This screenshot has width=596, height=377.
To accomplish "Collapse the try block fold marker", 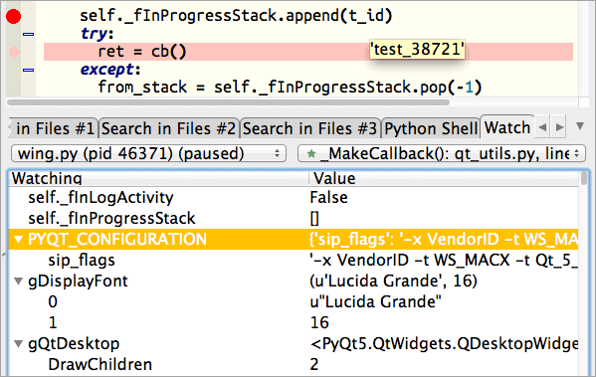I will coord(29,34).
